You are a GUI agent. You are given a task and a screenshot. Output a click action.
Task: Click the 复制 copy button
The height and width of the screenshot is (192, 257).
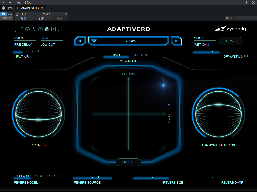click(x=42, y=18)
